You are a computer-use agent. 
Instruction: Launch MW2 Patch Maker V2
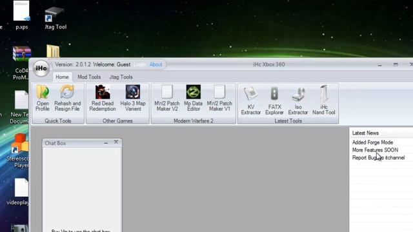[167, 98]
